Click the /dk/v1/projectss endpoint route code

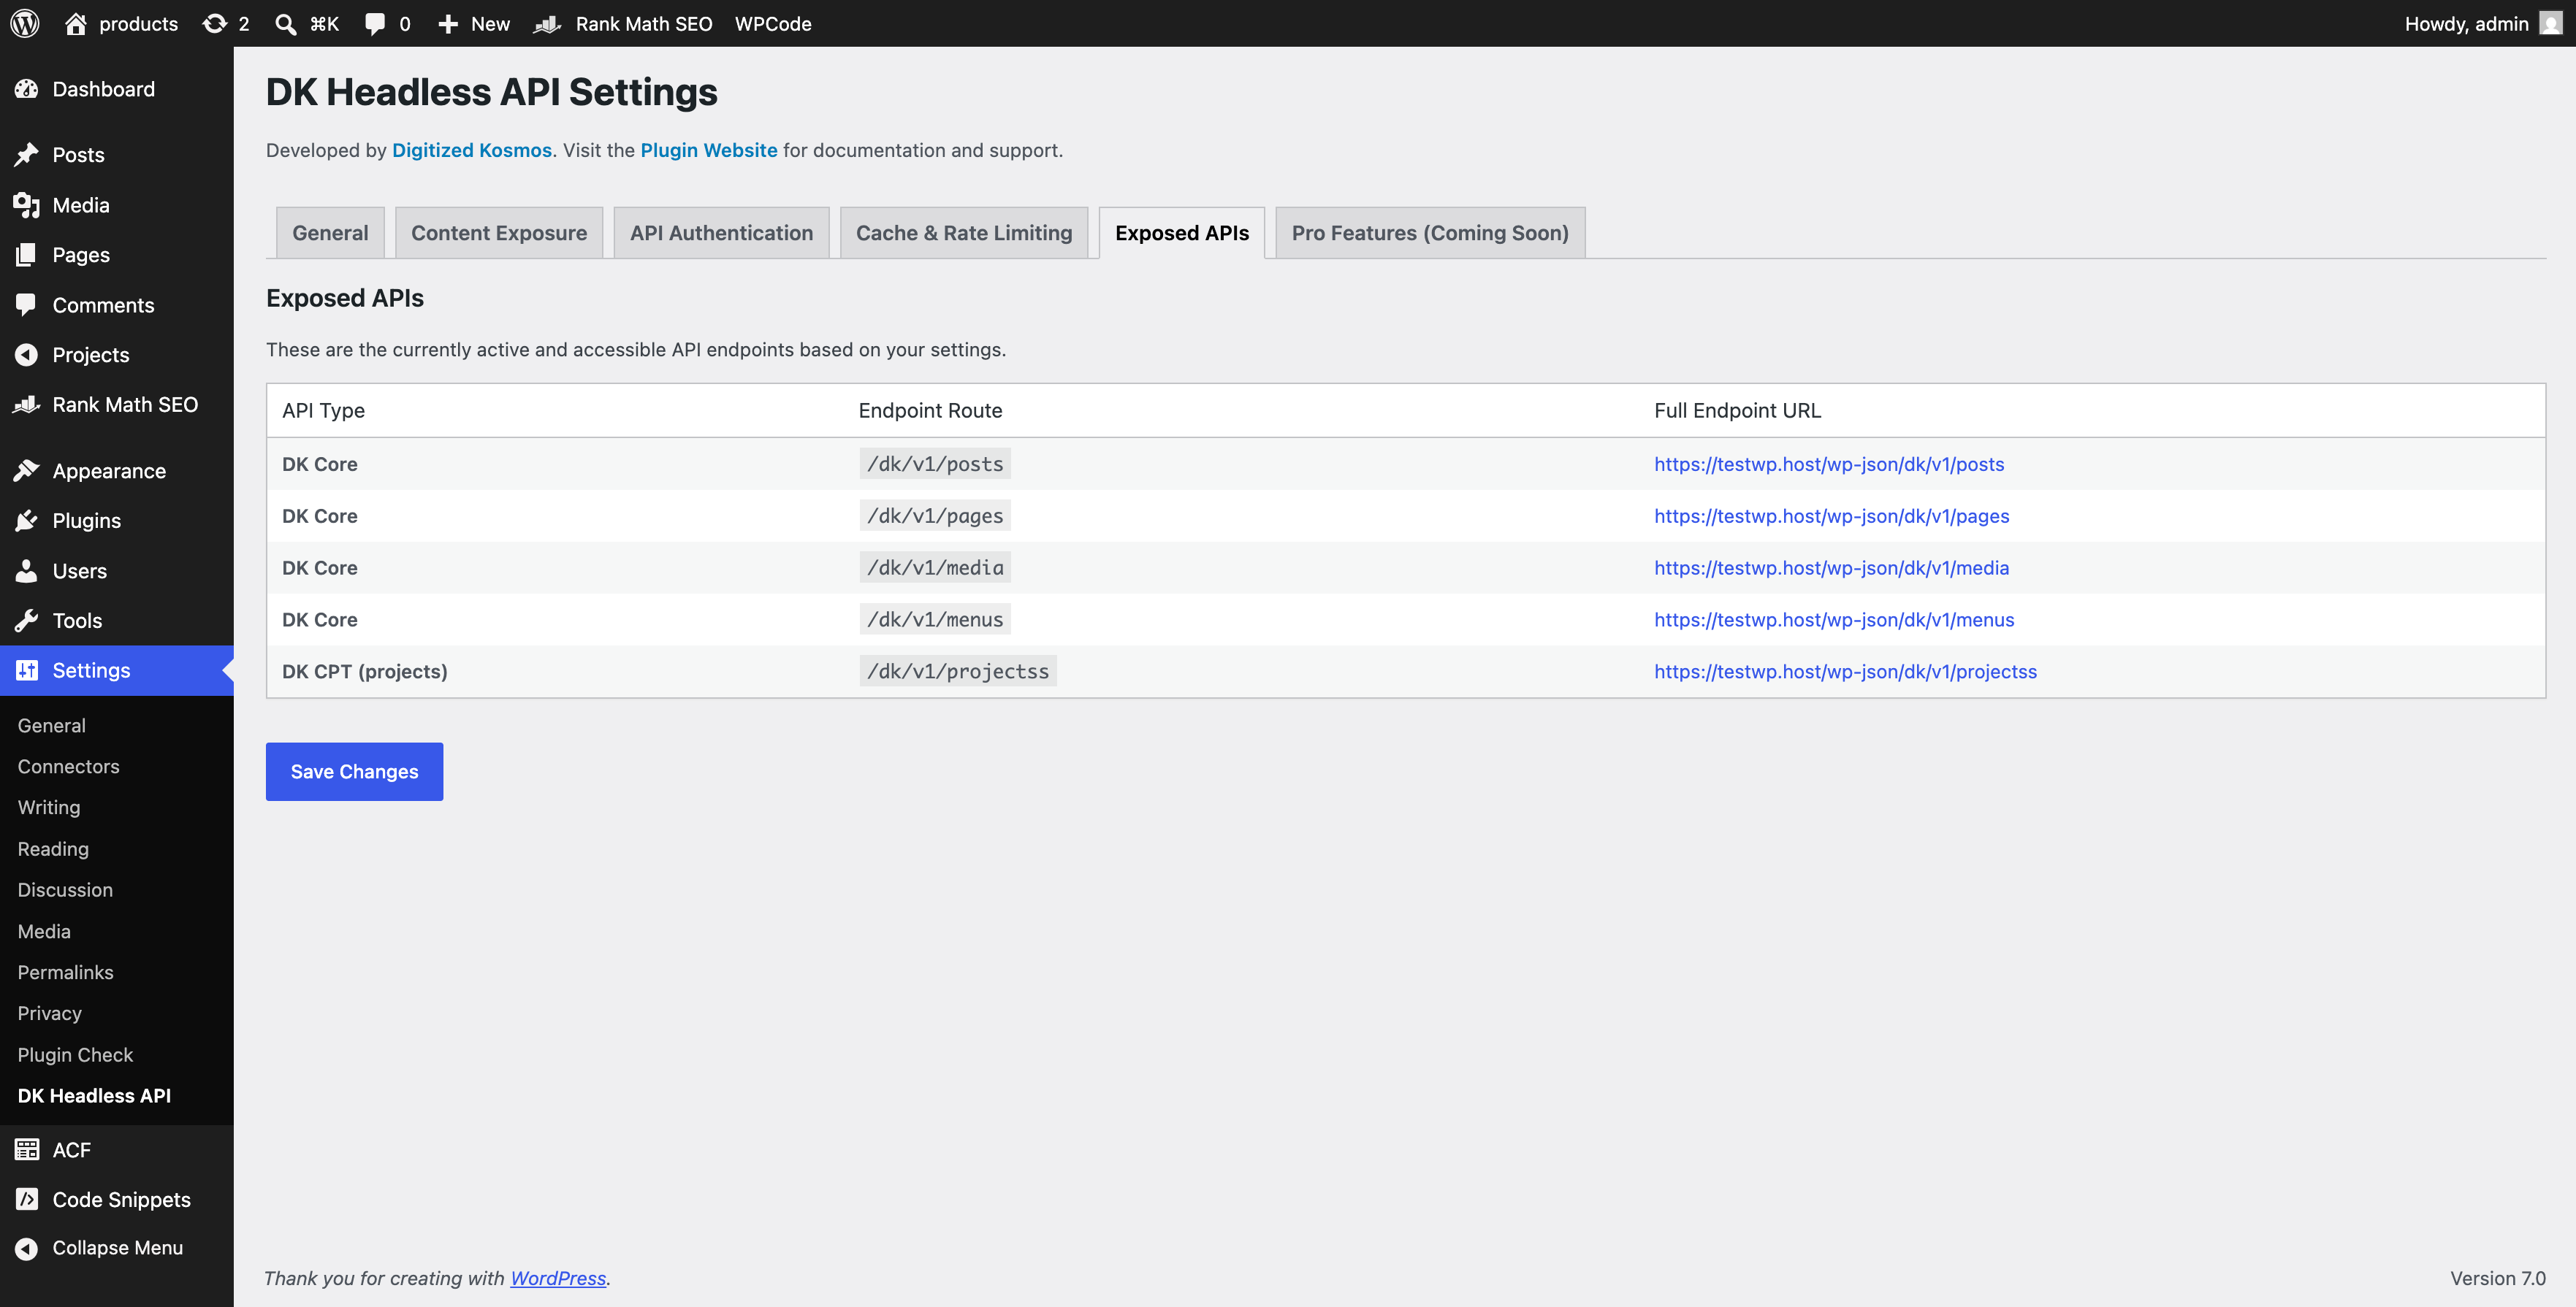click(x=958, y=672)
